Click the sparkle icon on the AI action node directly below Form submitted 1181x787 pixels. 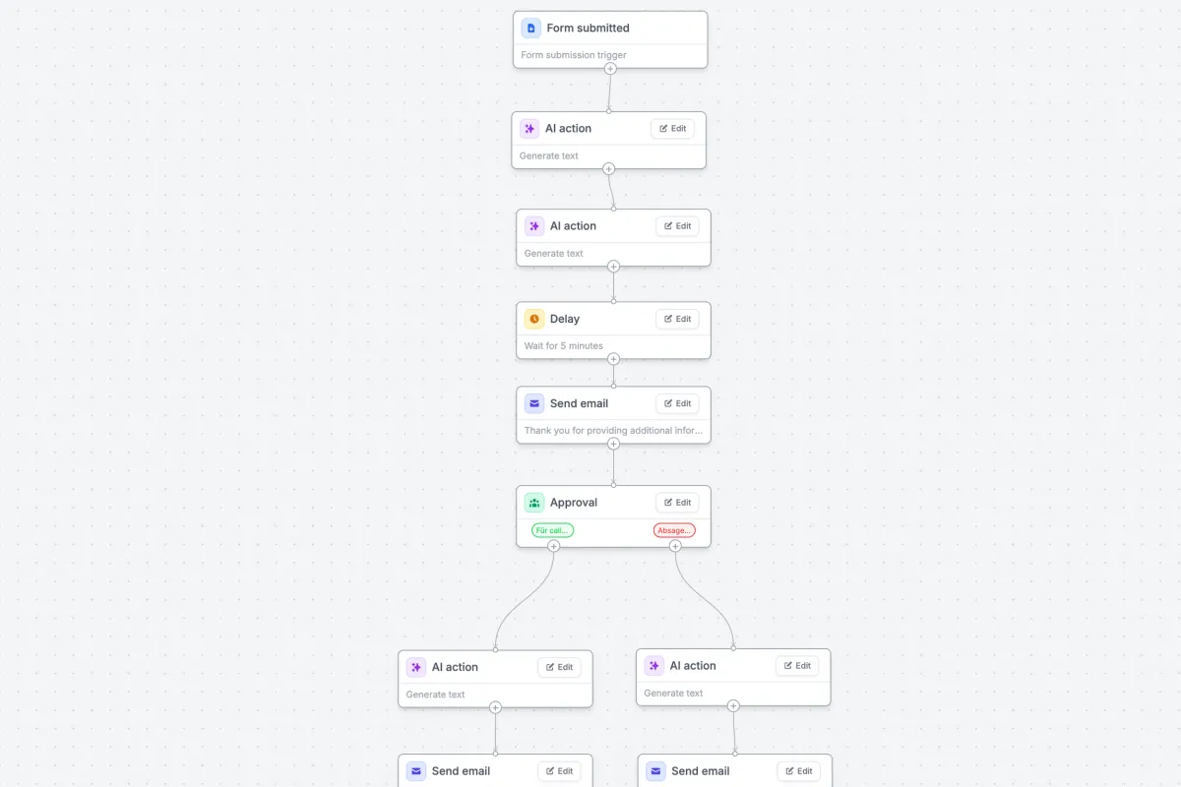pyautogui.click(x=529, y=128)
